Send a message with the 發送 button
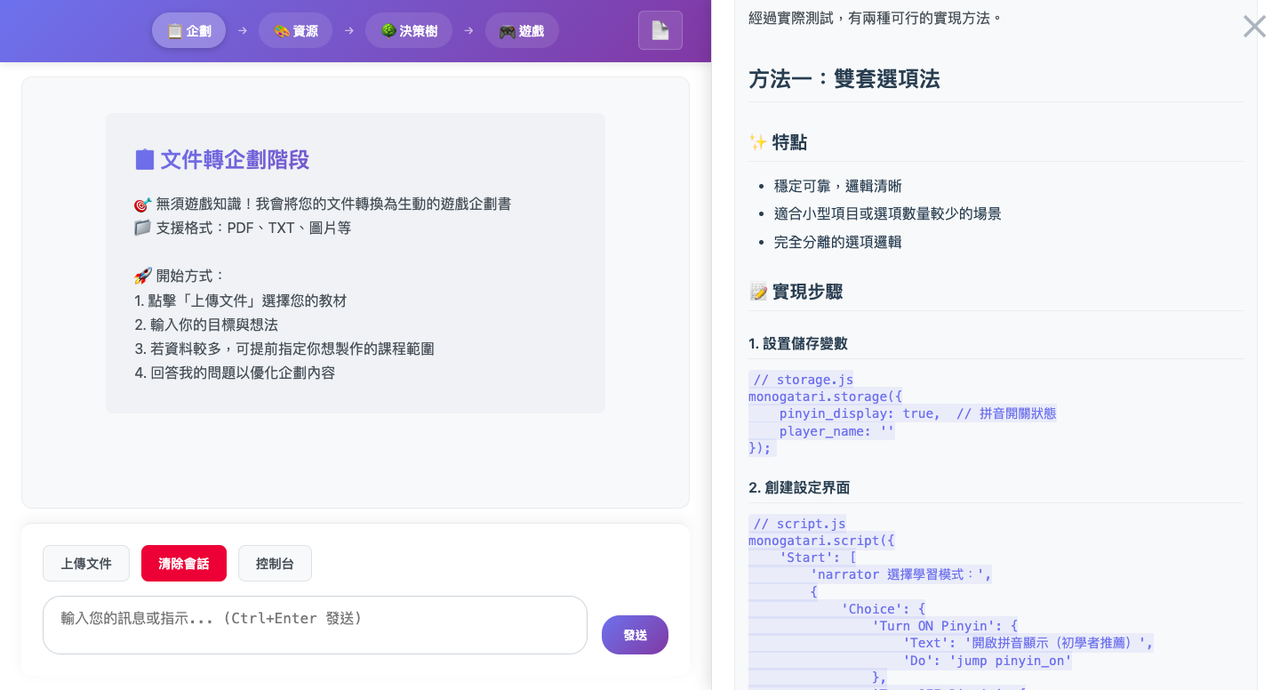Viewport: 1280px width, 690px height. click(x=635, y=634)
